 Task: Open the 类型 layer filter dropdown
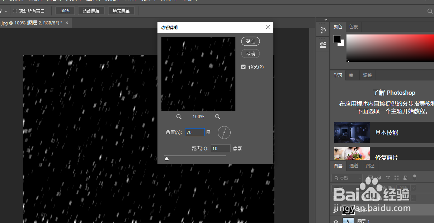(x=346, y=177)
